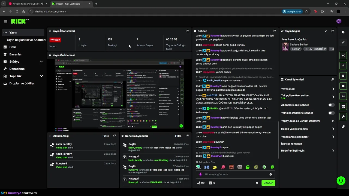Click the Kick logo
349x196 pixels.
point(20,21)
